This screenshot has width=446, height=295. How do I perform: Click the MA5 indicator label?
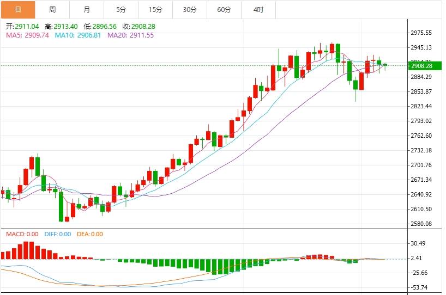tap(27, 35)
